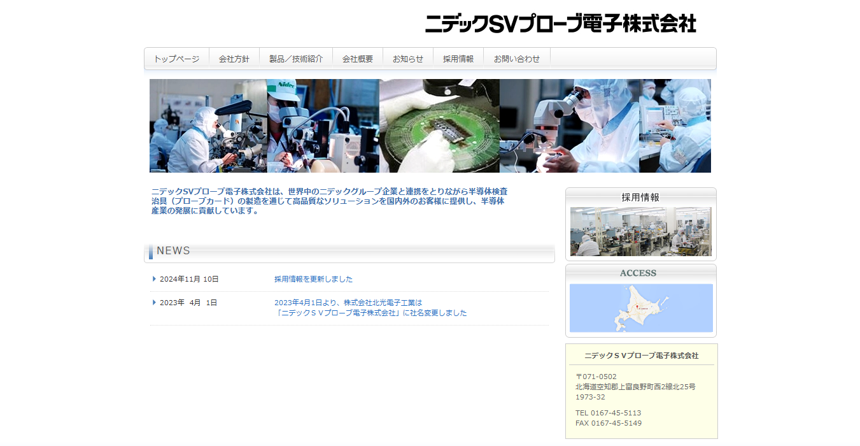Open the 採用情報を更新しました news link
860x446 pixels.
click(313, 279)
